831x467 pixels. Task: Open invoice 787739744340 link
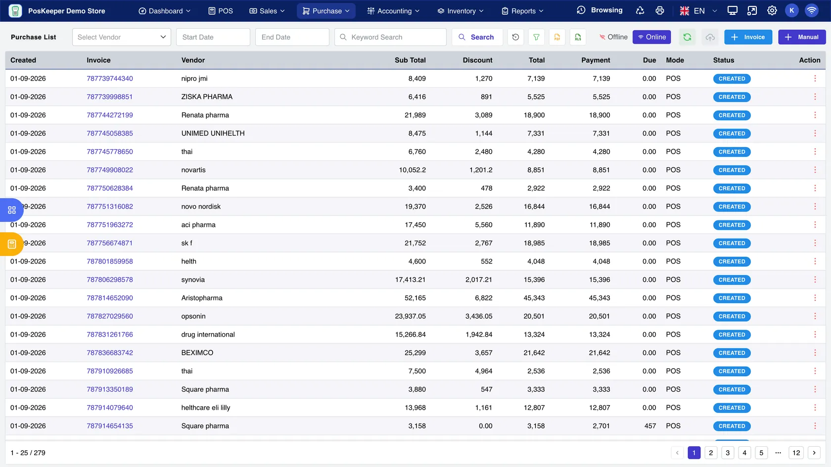[x=110, y=79]
